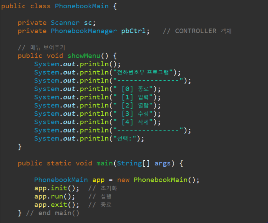This screenshot has width=268, height=223.
Task: Click the static keyword in the main declaration
Action: tap(59, 164)
